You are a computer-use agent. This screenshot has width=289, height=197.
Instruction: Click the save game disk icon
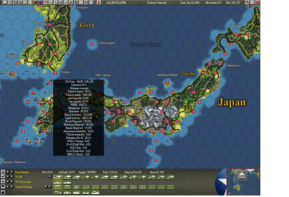click(5, 2)
